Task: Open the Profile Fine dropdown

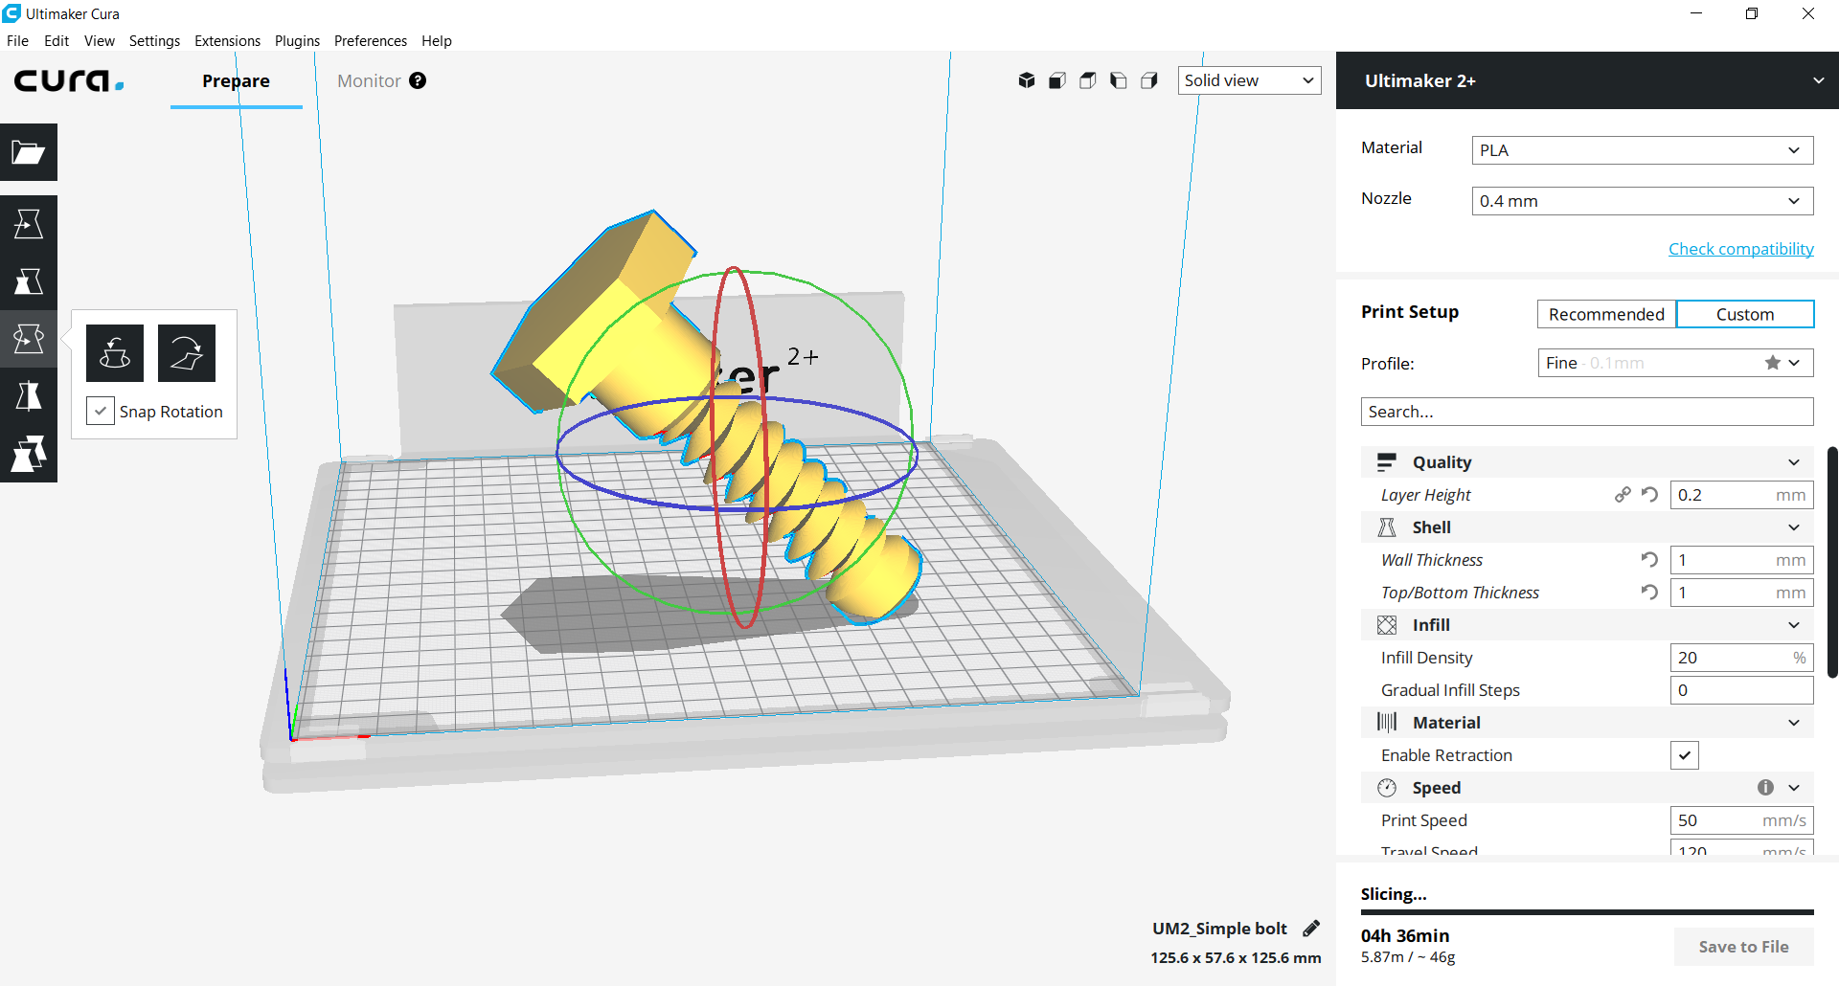Action: (1676, 363)
